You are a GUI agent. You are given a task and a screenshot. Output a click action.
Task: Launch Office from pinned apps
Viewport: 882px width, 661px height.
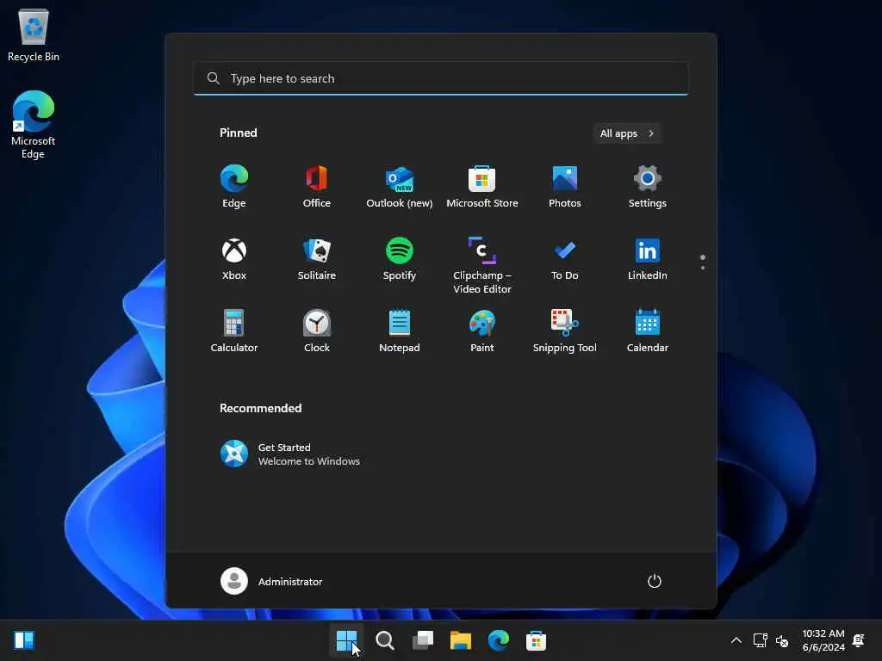(x=317, y=187)
